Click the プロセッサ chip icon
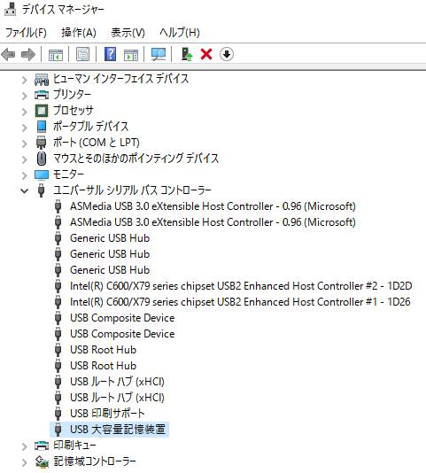Viewport: 426px width, 473px height. pos(42,111)
